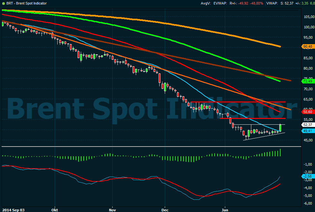This screenshot has width=315, height=212.
Task: Click the "VWAP:" header label
Action: [272, 4]
